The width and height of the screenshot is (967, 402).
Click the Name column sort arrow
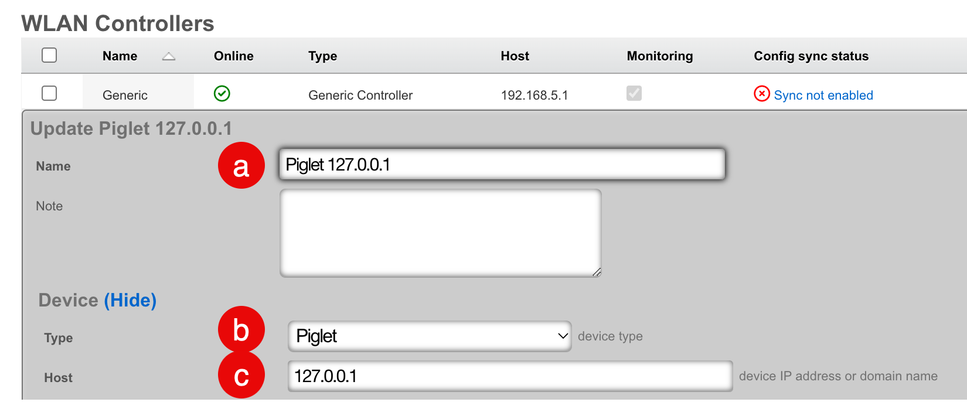pos(169,56)
